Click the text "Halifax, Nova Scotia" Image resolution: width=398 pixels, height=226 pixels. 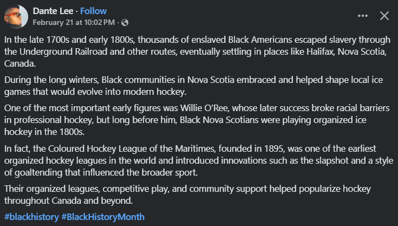coord(337,51)
